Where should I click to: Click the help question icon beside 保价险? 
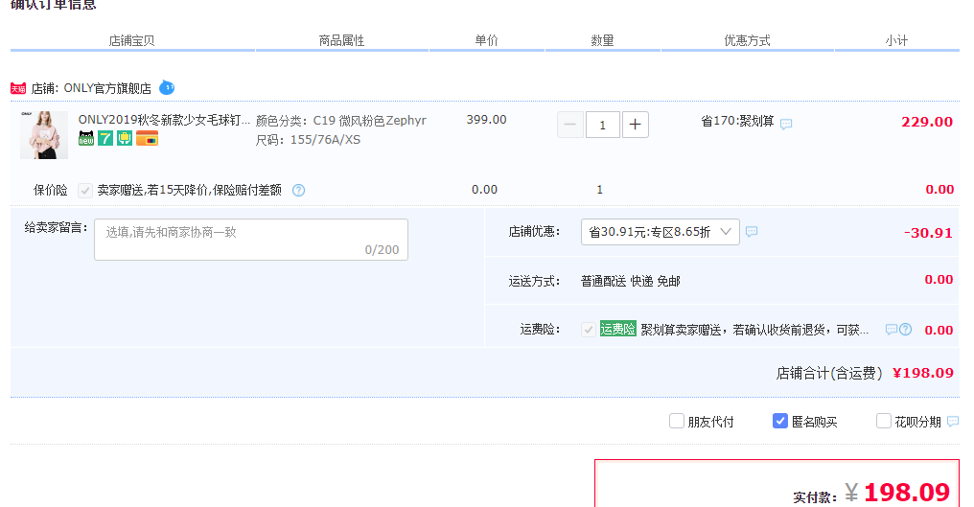point(299,190)
